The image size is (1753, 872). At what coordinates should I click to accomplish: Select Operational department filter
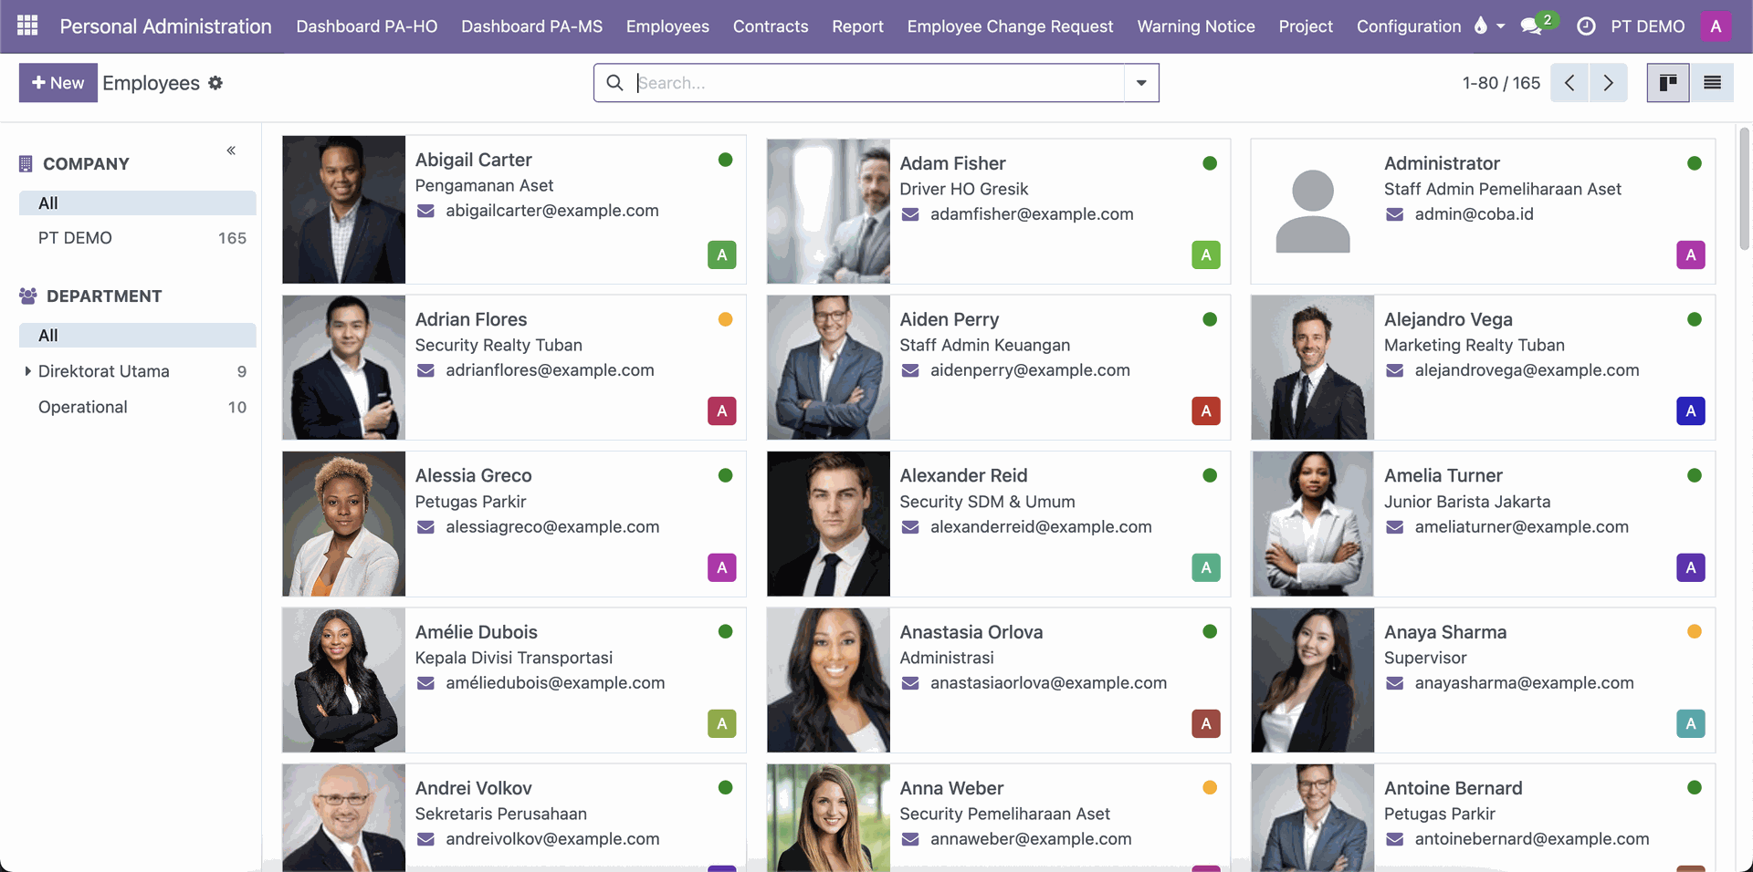point(83,407)
